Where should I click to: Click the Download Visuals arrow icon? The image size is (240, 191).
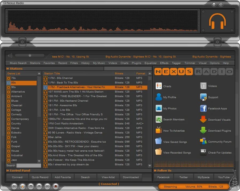click(x=203, y=120)
